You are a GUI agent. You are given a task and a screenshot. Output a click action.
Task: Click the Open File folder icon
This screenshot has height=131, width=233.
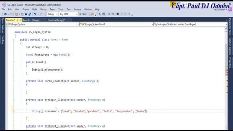(x=22, y=14)
